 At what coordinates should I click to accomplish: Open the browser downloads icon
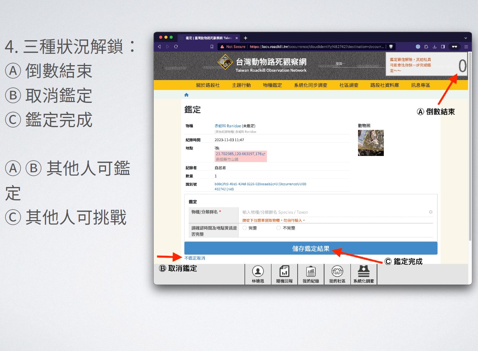[434, 47]
